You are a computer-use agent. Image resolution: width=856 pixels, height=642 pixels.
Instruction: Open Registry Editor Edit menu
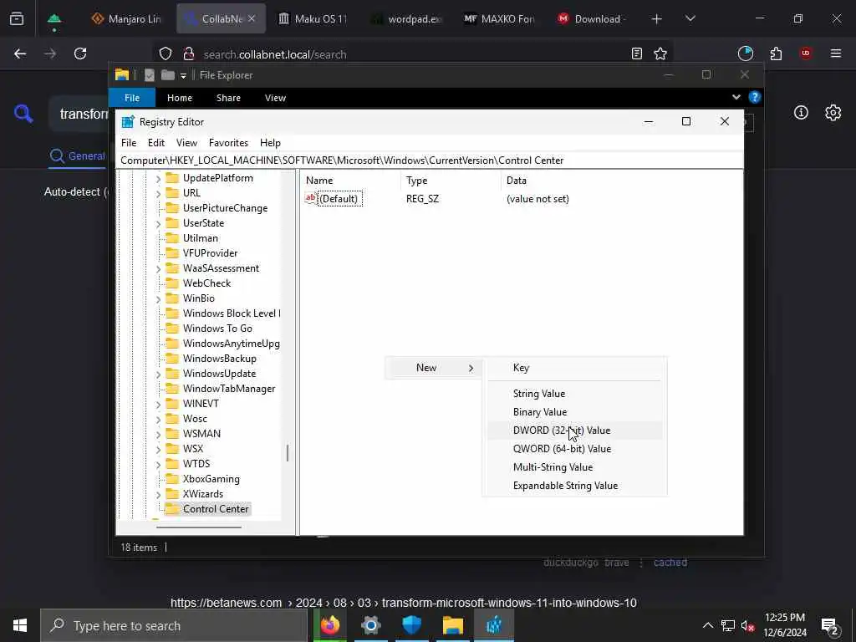[x=156, y=142]
